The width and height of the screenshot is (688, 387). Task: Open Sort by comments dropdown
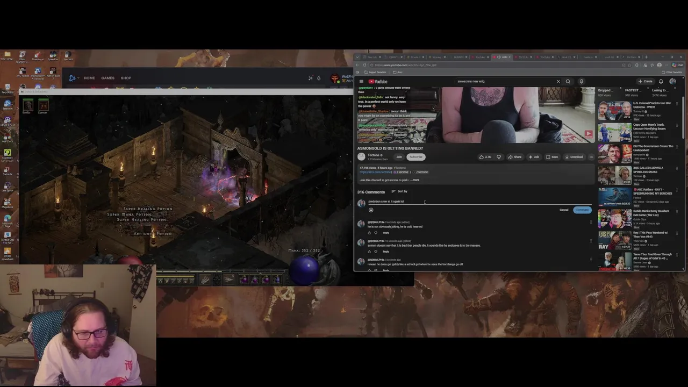tap(399, 191)
